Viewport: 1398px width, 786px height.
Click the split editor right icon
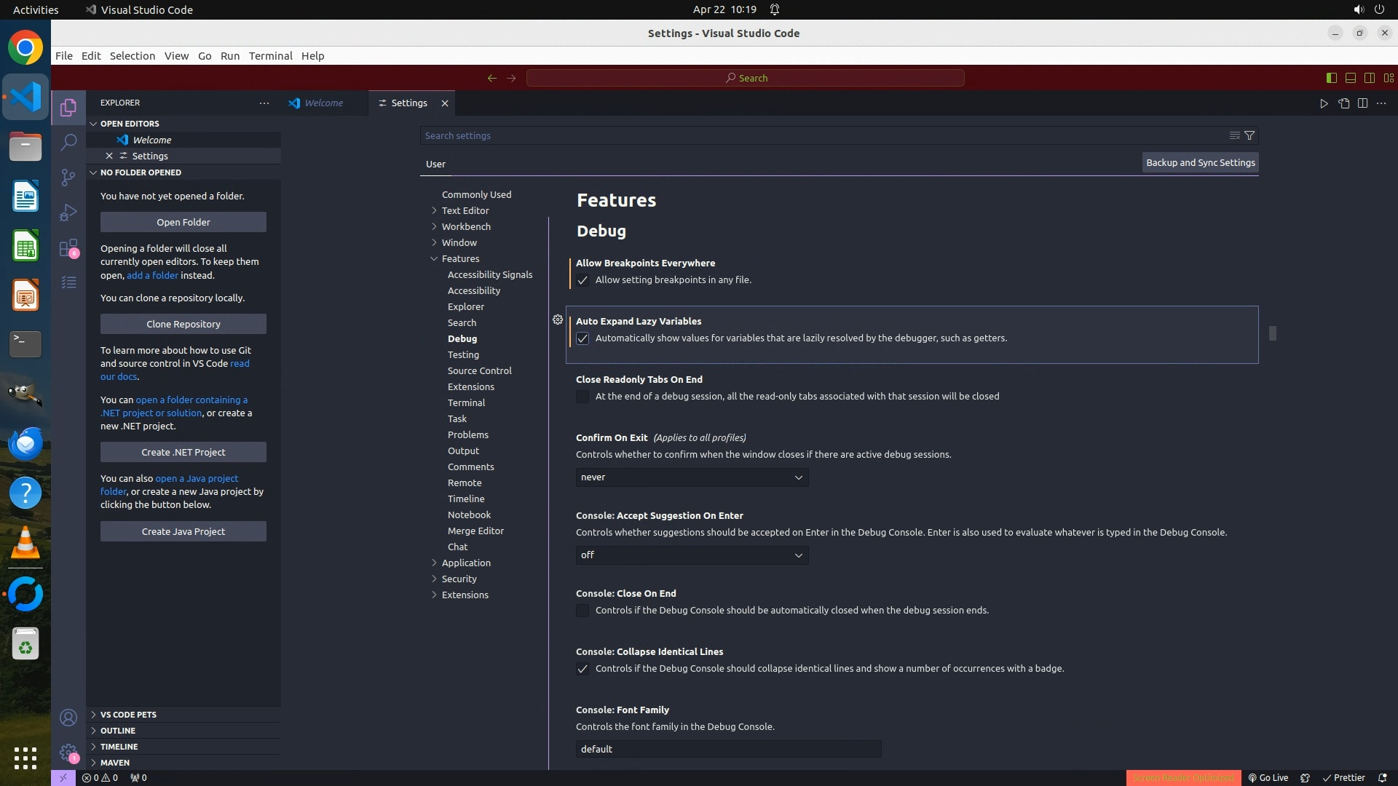click(x=1362, y=103)
